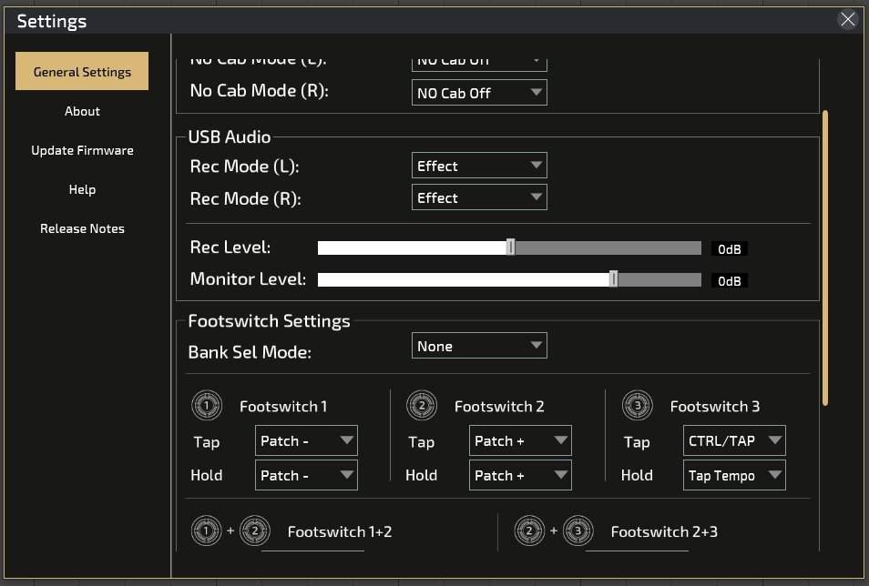Click the second icon of Footswitch 2+3
The width and height of the screenshot is (869, 586).
578,530
